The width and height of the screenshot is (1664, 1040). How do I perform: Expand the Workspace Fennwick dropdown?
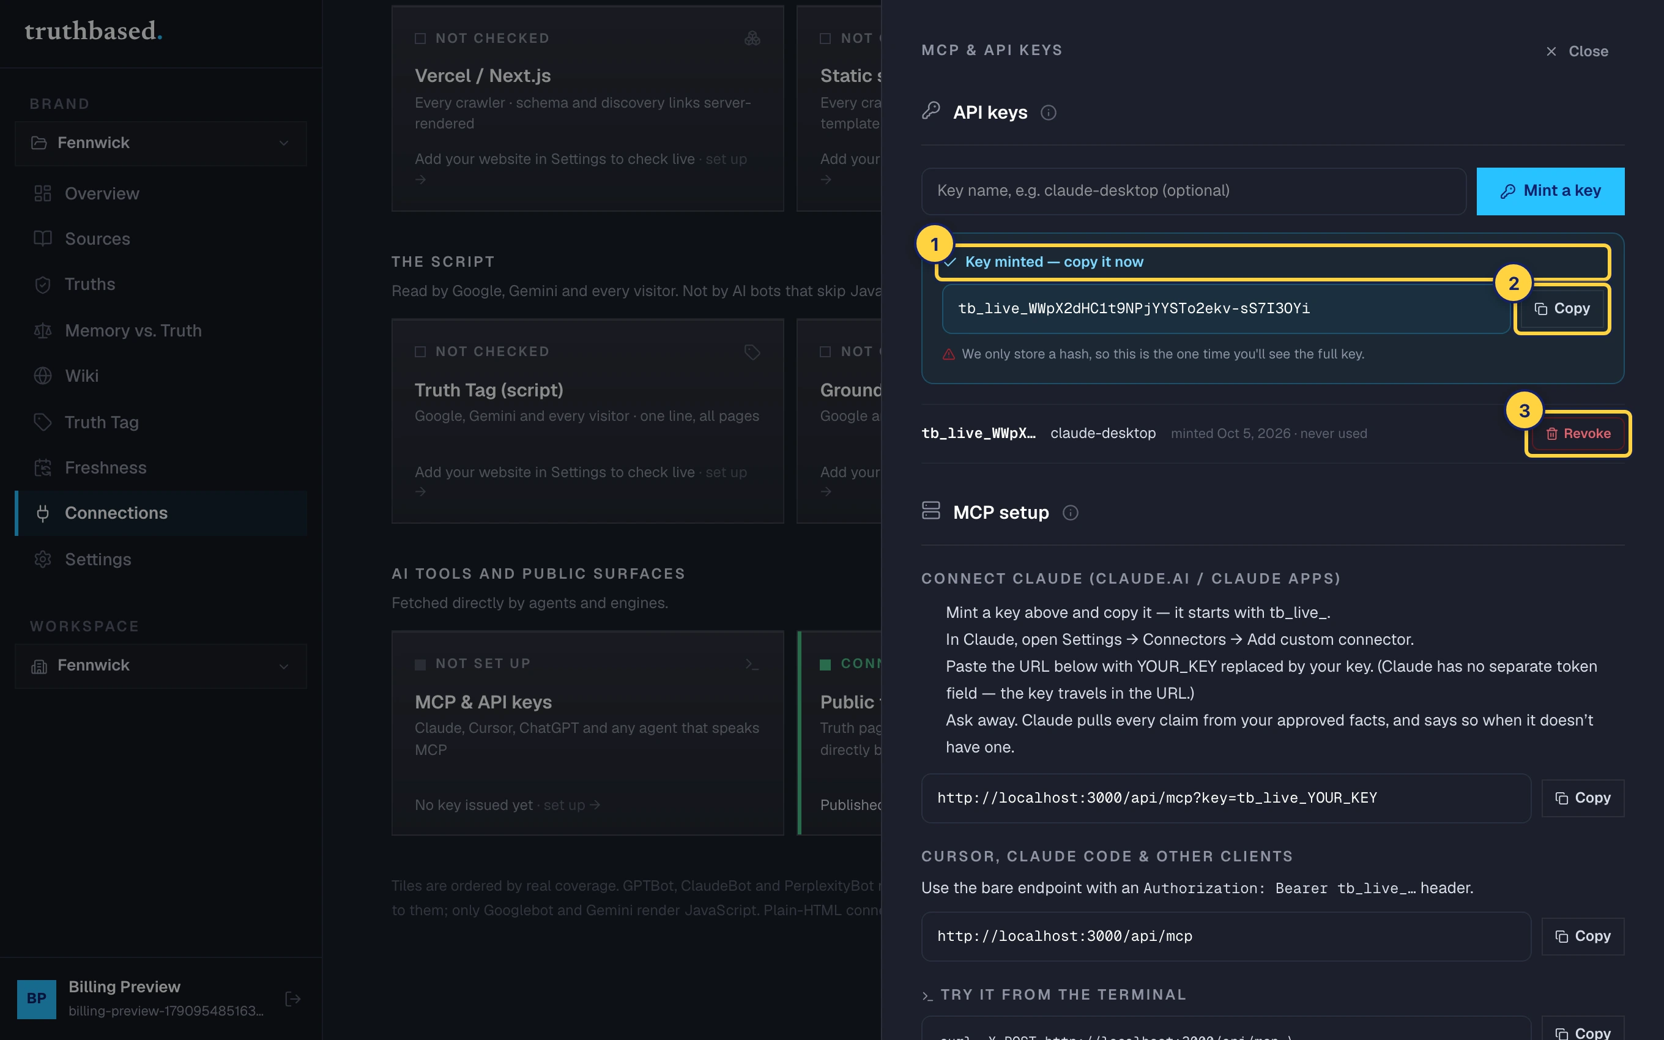tap(161, 666)
